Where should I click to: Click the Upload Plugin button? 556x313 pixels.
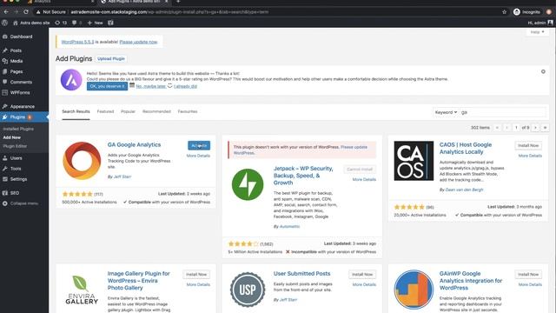pyautogui.click(x=111, y=58)
